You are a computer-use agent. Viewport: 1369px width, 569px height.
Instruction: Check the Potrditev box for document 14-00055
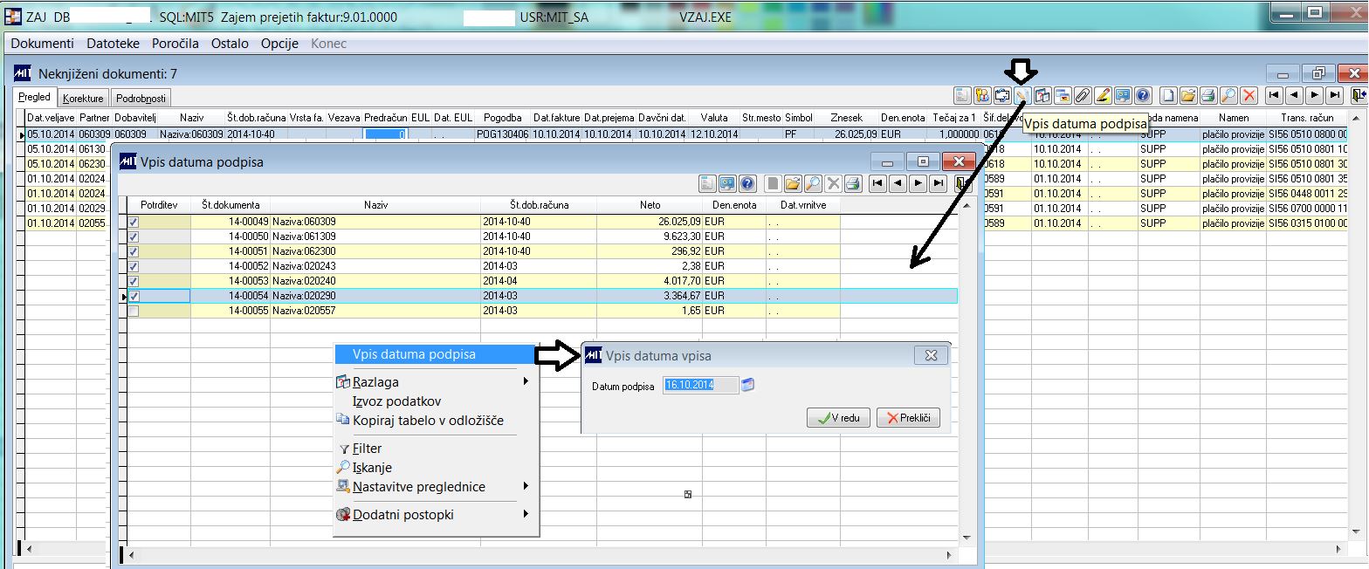[134, 311]
